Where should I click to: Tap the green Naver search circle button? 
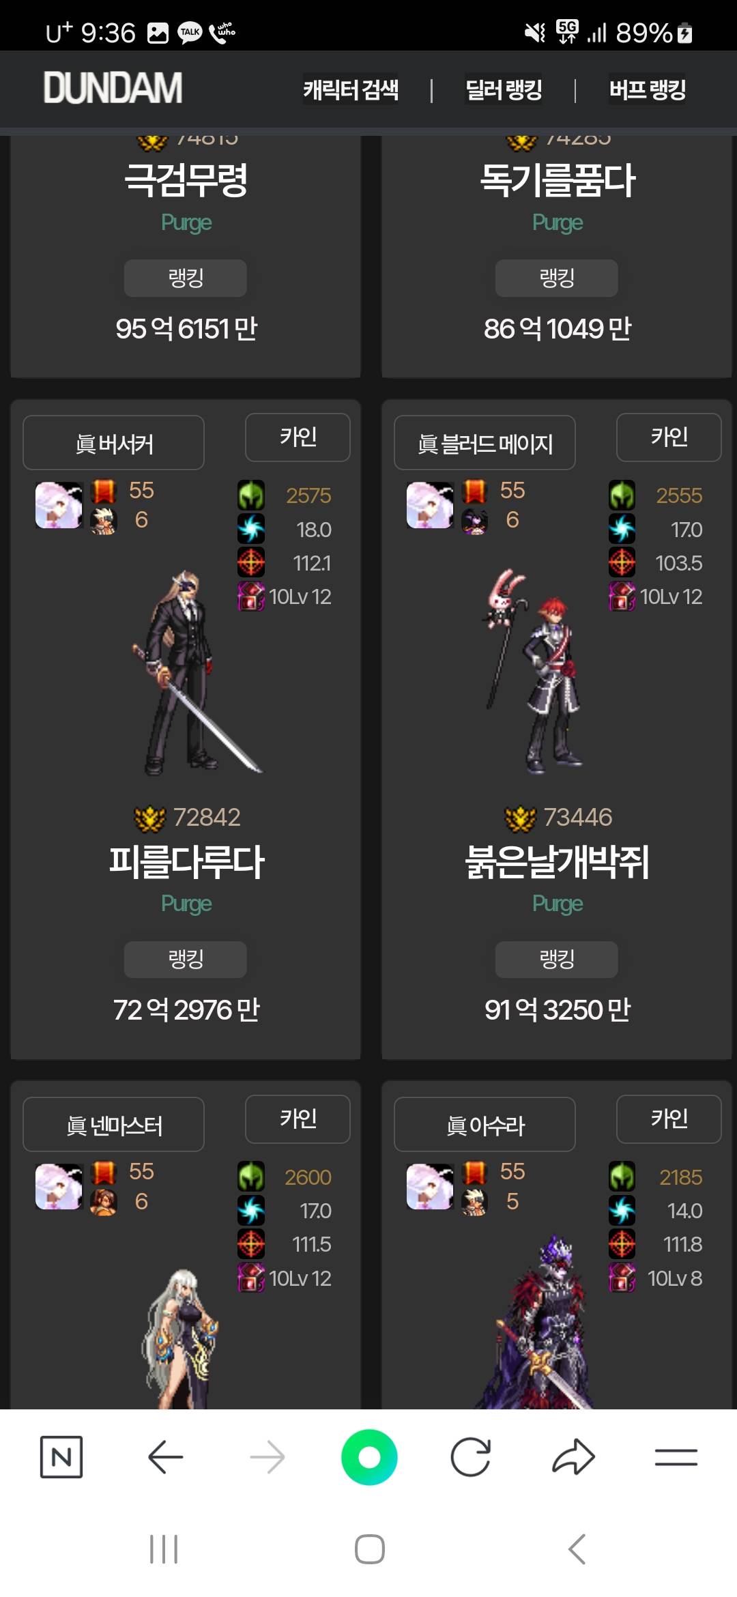[369, 1457]
